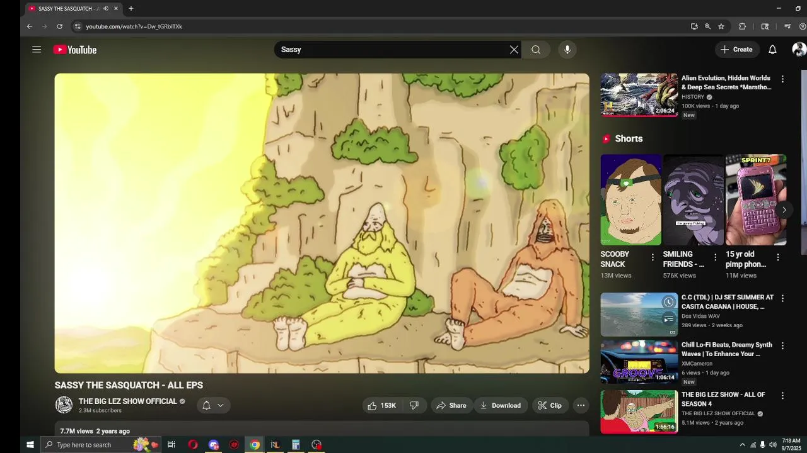The height and width of the screenshot is (453, 807).
Task: Open Windows Start menu
Action: (30, 445)
